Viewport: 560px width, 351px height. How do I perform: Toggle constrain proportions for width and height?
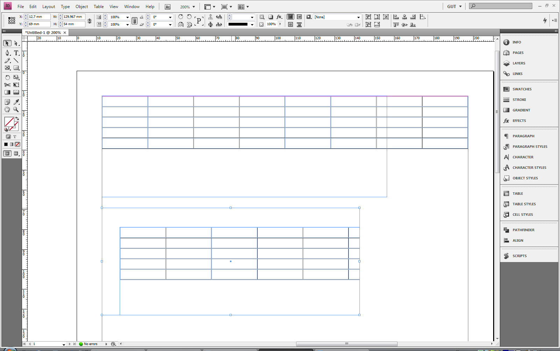[90, 21]
